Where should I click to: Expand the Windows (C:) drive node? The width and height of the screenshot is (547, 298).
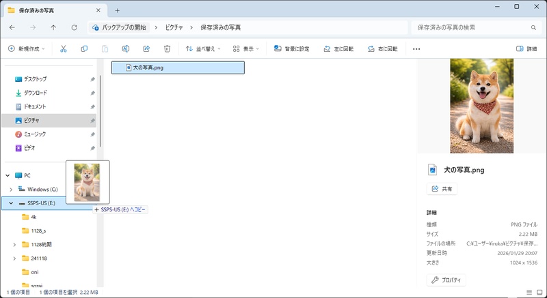point(11,190)
